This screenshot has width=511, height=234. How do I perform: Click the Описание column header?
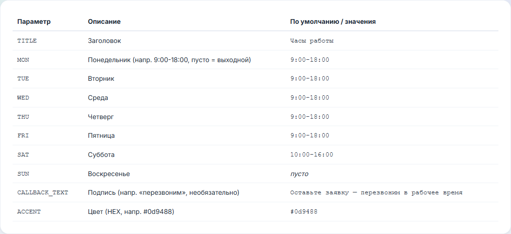pos(104,22)
